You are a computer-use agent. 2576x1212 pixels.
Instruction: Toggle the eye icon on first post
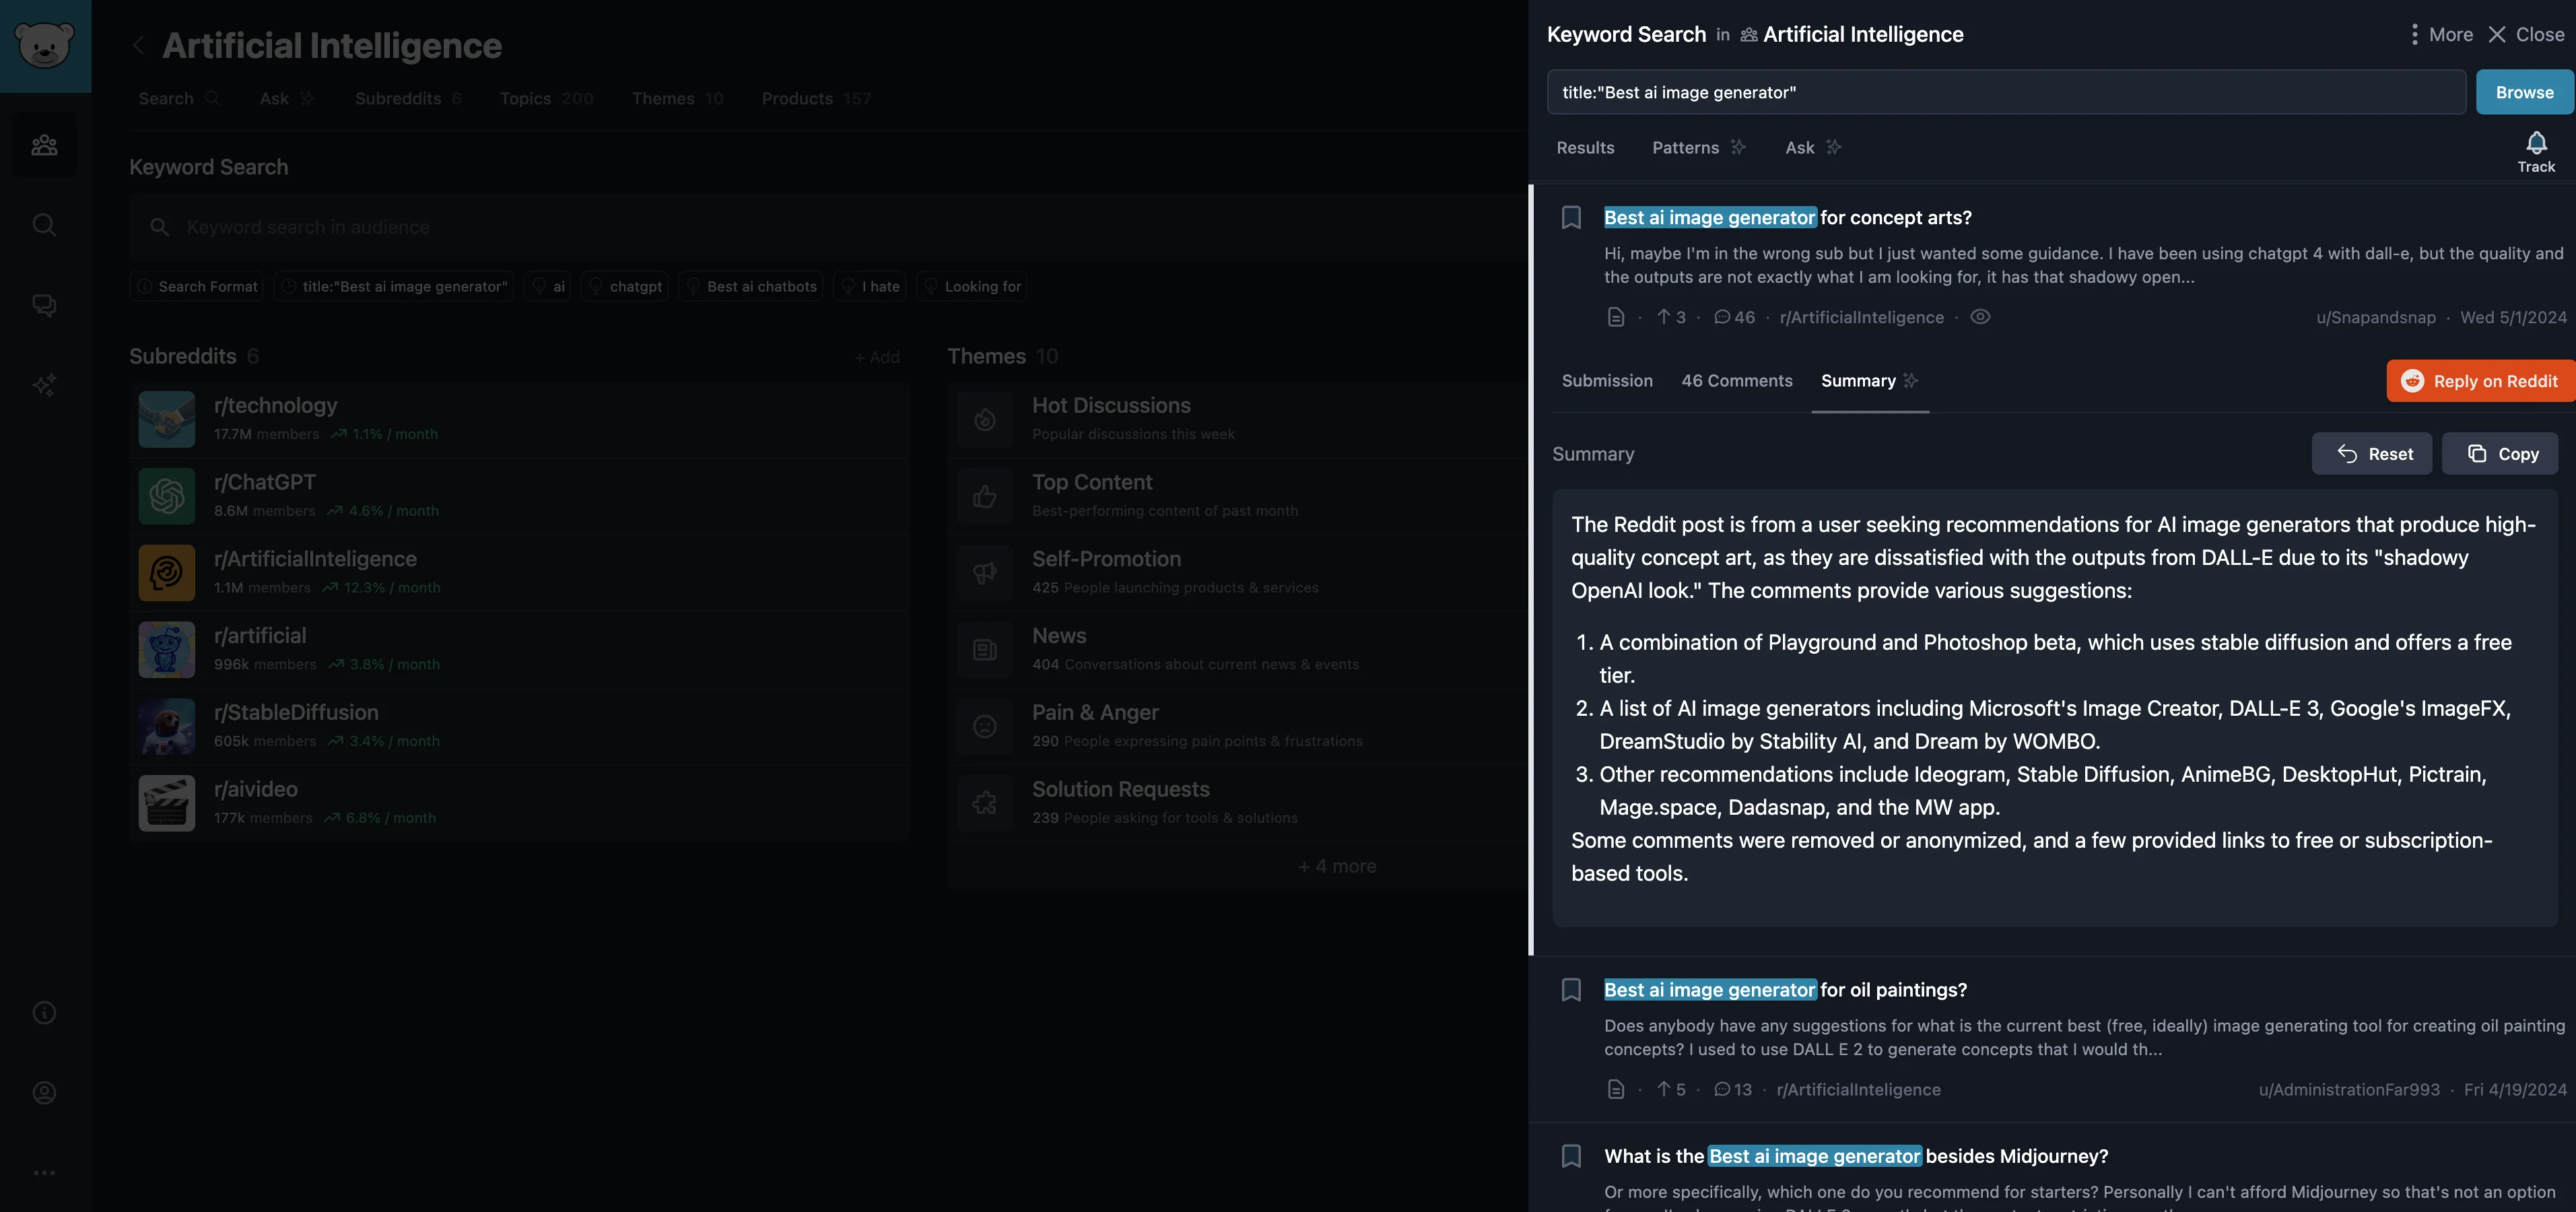(x=1979, y=317)
